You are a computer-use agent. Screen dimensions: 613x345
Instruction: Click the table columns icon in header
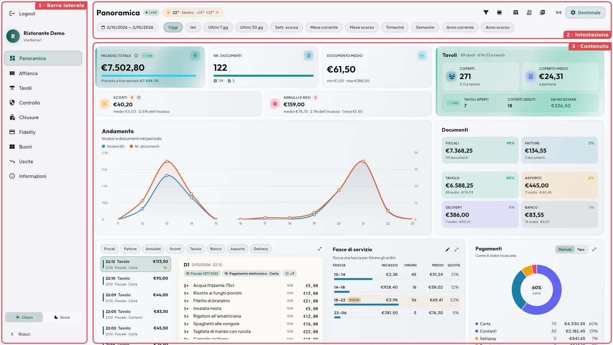516,13
